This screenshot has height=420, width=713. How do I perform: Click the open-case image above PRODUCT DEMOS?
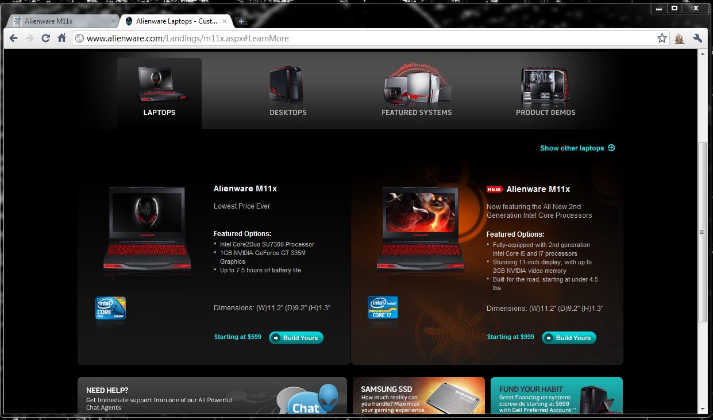[x=545, y=85]
